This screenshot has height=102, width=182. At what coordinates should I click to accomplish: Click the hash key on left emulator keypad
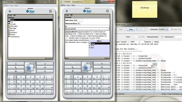[x=40, y=92]
